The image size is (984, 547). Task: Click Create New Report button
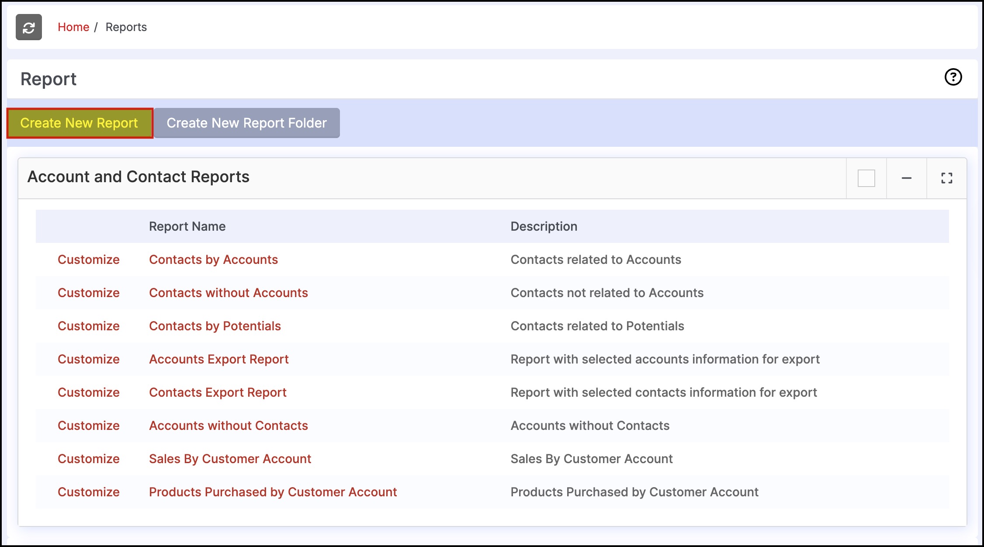[80, 123]
